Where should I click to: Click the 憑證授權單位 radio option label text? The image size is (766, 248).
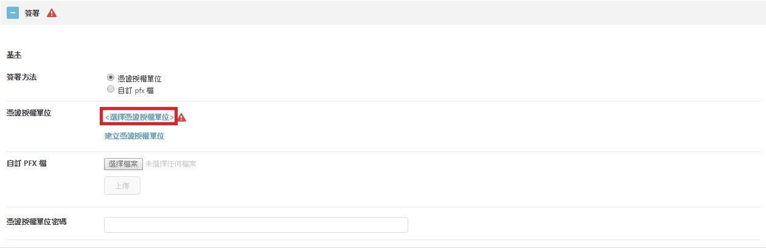pos(139,78)
